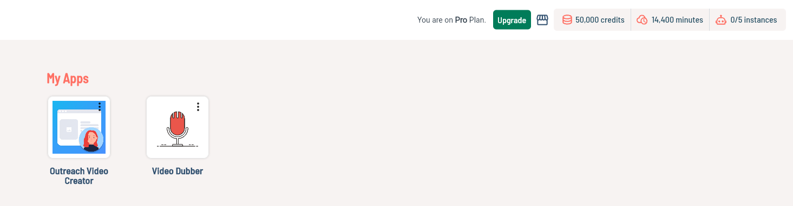Click the microphone stand base line

[178, 146]
